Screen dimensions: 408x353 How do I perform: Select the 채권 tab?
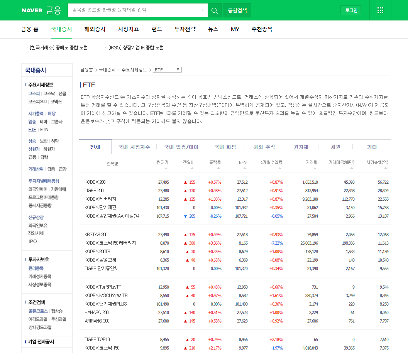[x=335, y=147]
